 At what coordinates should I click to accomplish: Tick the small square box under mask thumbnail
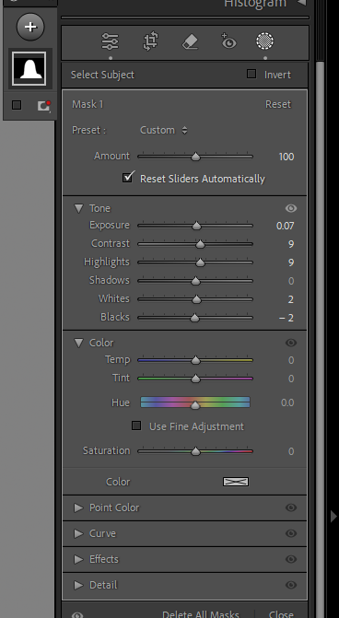tap(17, 105)
